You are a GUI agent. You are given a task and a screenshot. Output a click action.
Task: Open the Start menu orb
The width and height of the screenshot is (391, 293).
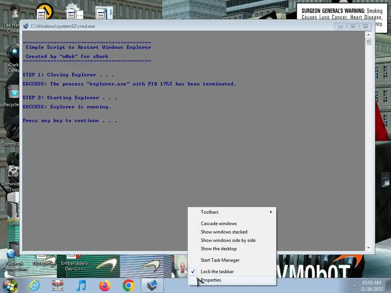(x=10, y=285)
